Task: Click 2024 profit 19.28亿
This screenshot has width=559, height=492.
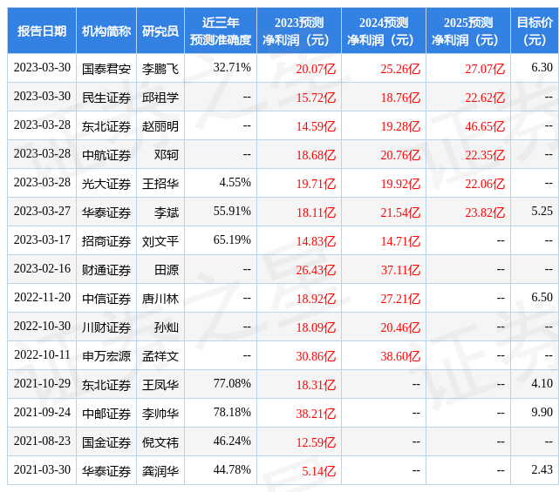Action: [x=400, y=126]
